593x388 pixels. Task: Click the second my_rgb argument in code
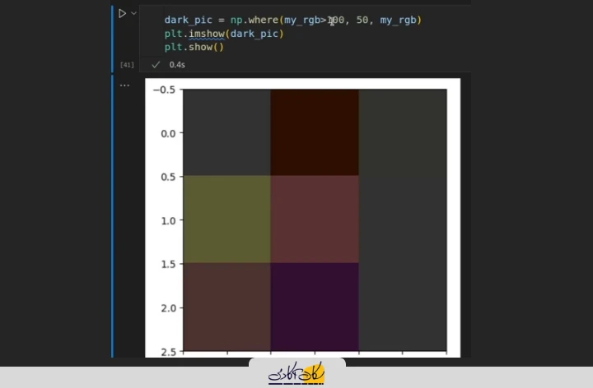tap(399, 20)
